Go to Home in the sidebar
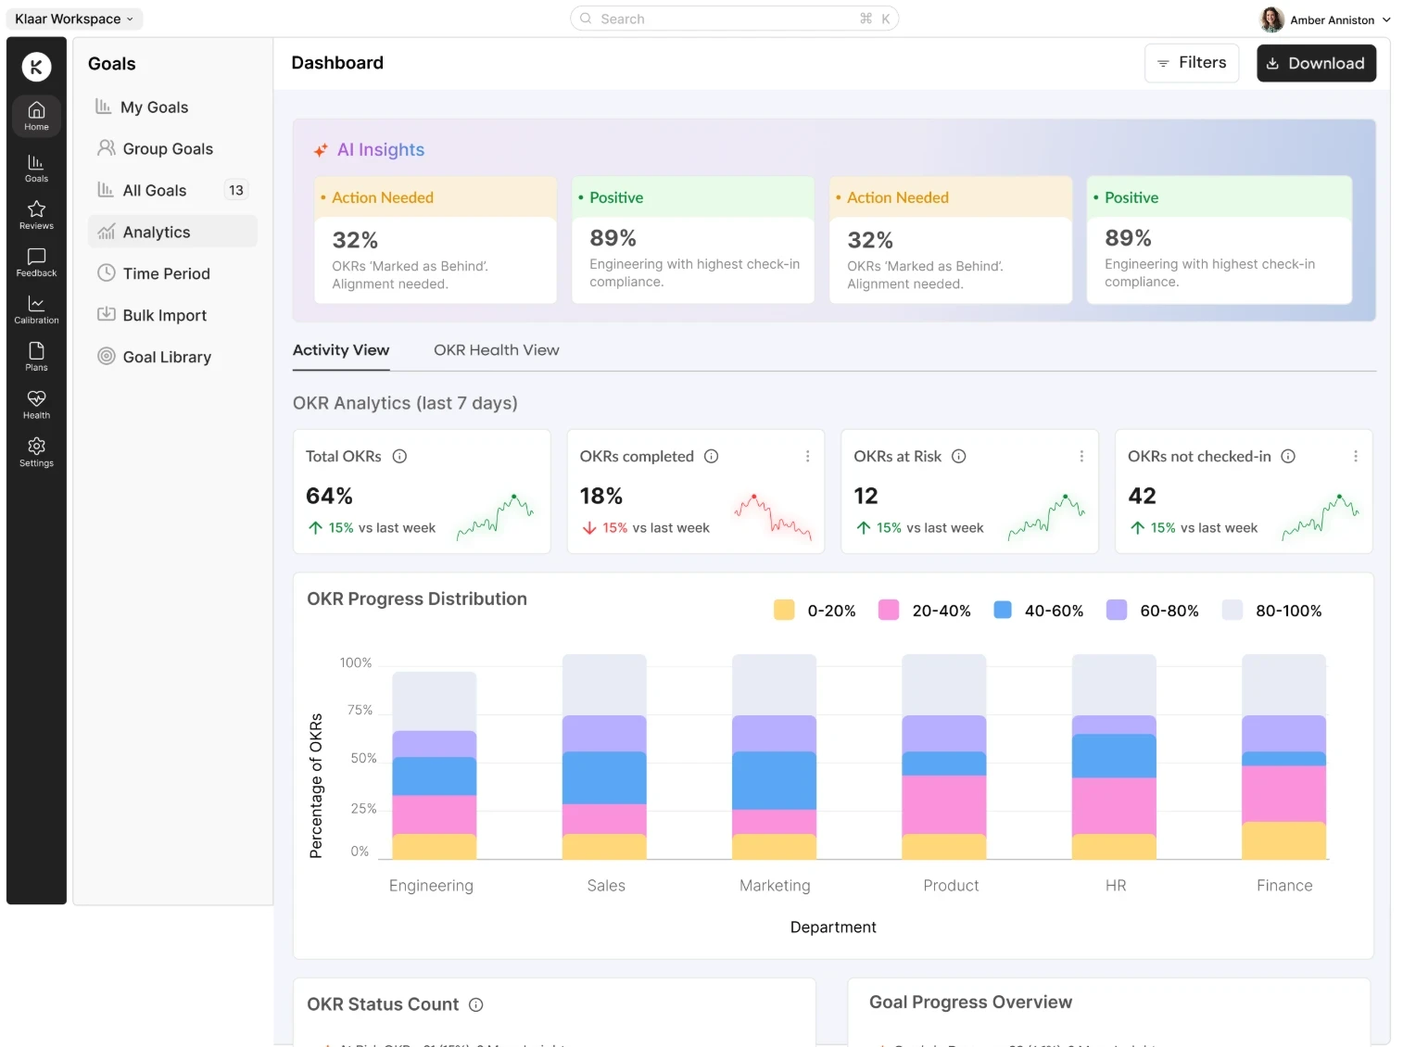1403x1047 pixels. click(36, 116)
